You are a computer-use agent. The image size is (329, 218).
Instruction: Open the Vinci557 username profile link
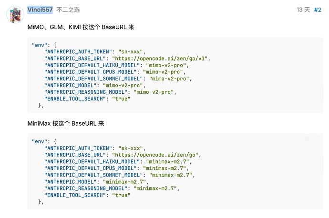[40, 10]
